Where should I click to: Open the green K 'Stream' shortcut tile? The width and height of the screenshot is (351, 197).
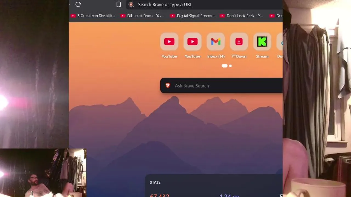[262, 45]
